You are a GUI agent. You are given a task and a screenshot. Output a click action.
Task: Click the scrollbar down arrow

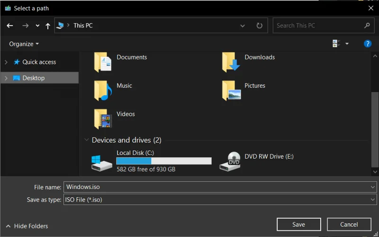pyautogui.click(x=375, y=172)
